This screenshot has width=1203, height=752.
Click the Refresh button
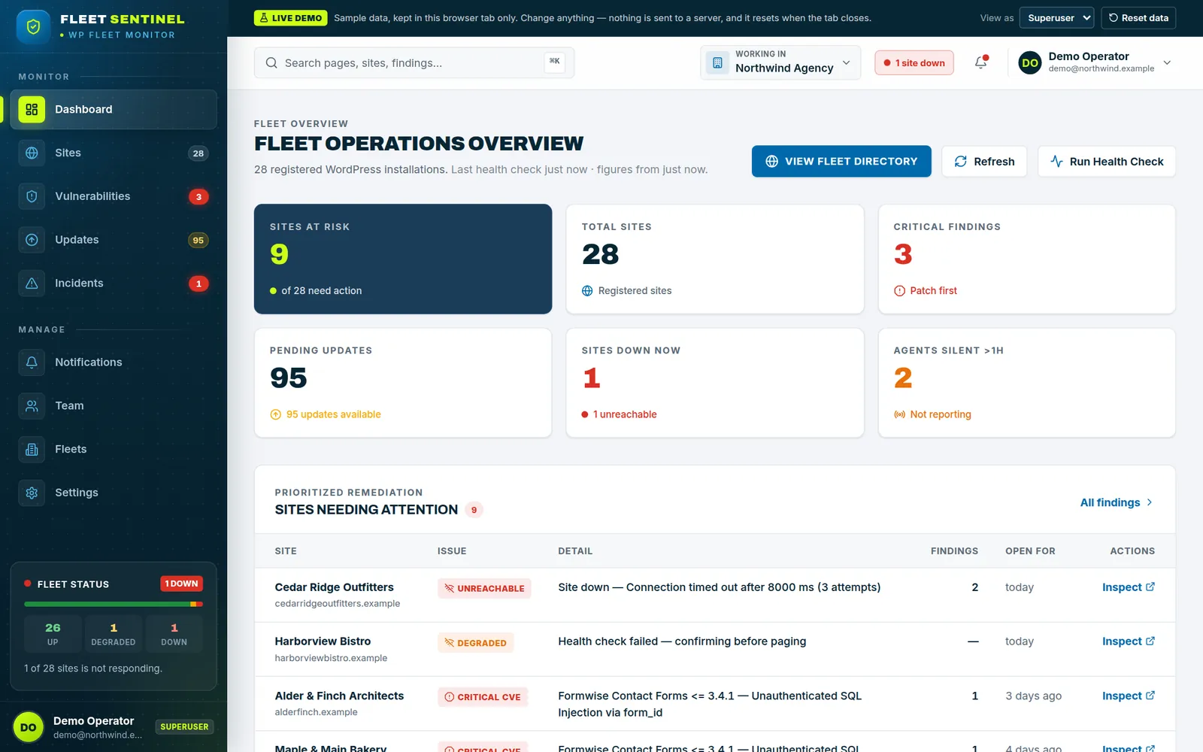point(984,161)
